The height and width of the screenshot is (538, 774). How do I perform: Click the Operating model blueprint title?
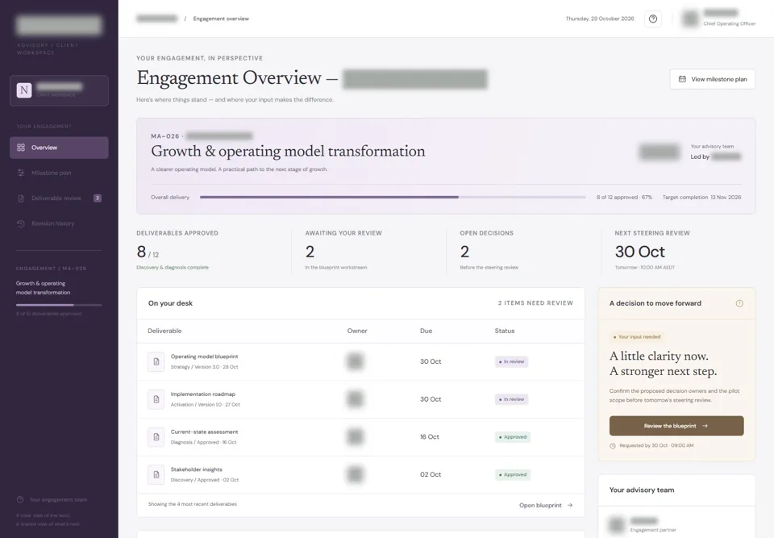(204, 357)
